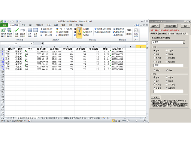
Task: Click the sort descending Z-A icon
Action: pyautogui.click(x=75, y=32)
